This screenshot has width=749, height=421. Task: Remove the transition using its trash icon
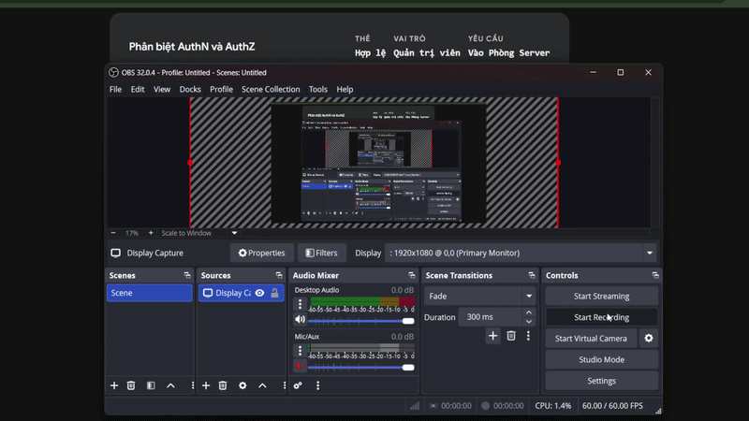click(511, 336)
